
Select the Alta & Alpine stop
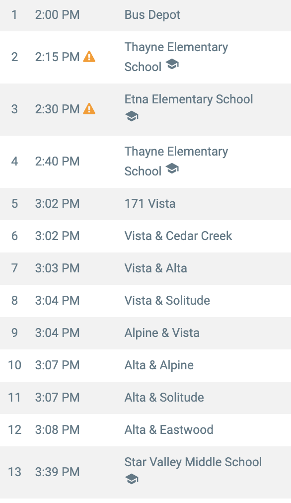[x=145, y=365]
